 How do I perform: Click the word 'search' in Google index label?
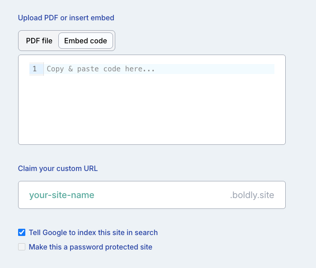tap(146, 233)
